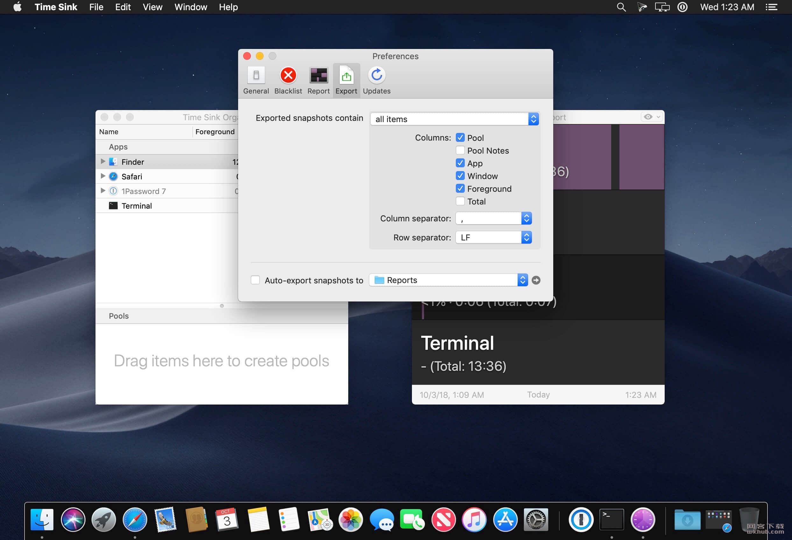Open the Help menu
The width and height of the screenshot is (792, 540).
(228, 7)
